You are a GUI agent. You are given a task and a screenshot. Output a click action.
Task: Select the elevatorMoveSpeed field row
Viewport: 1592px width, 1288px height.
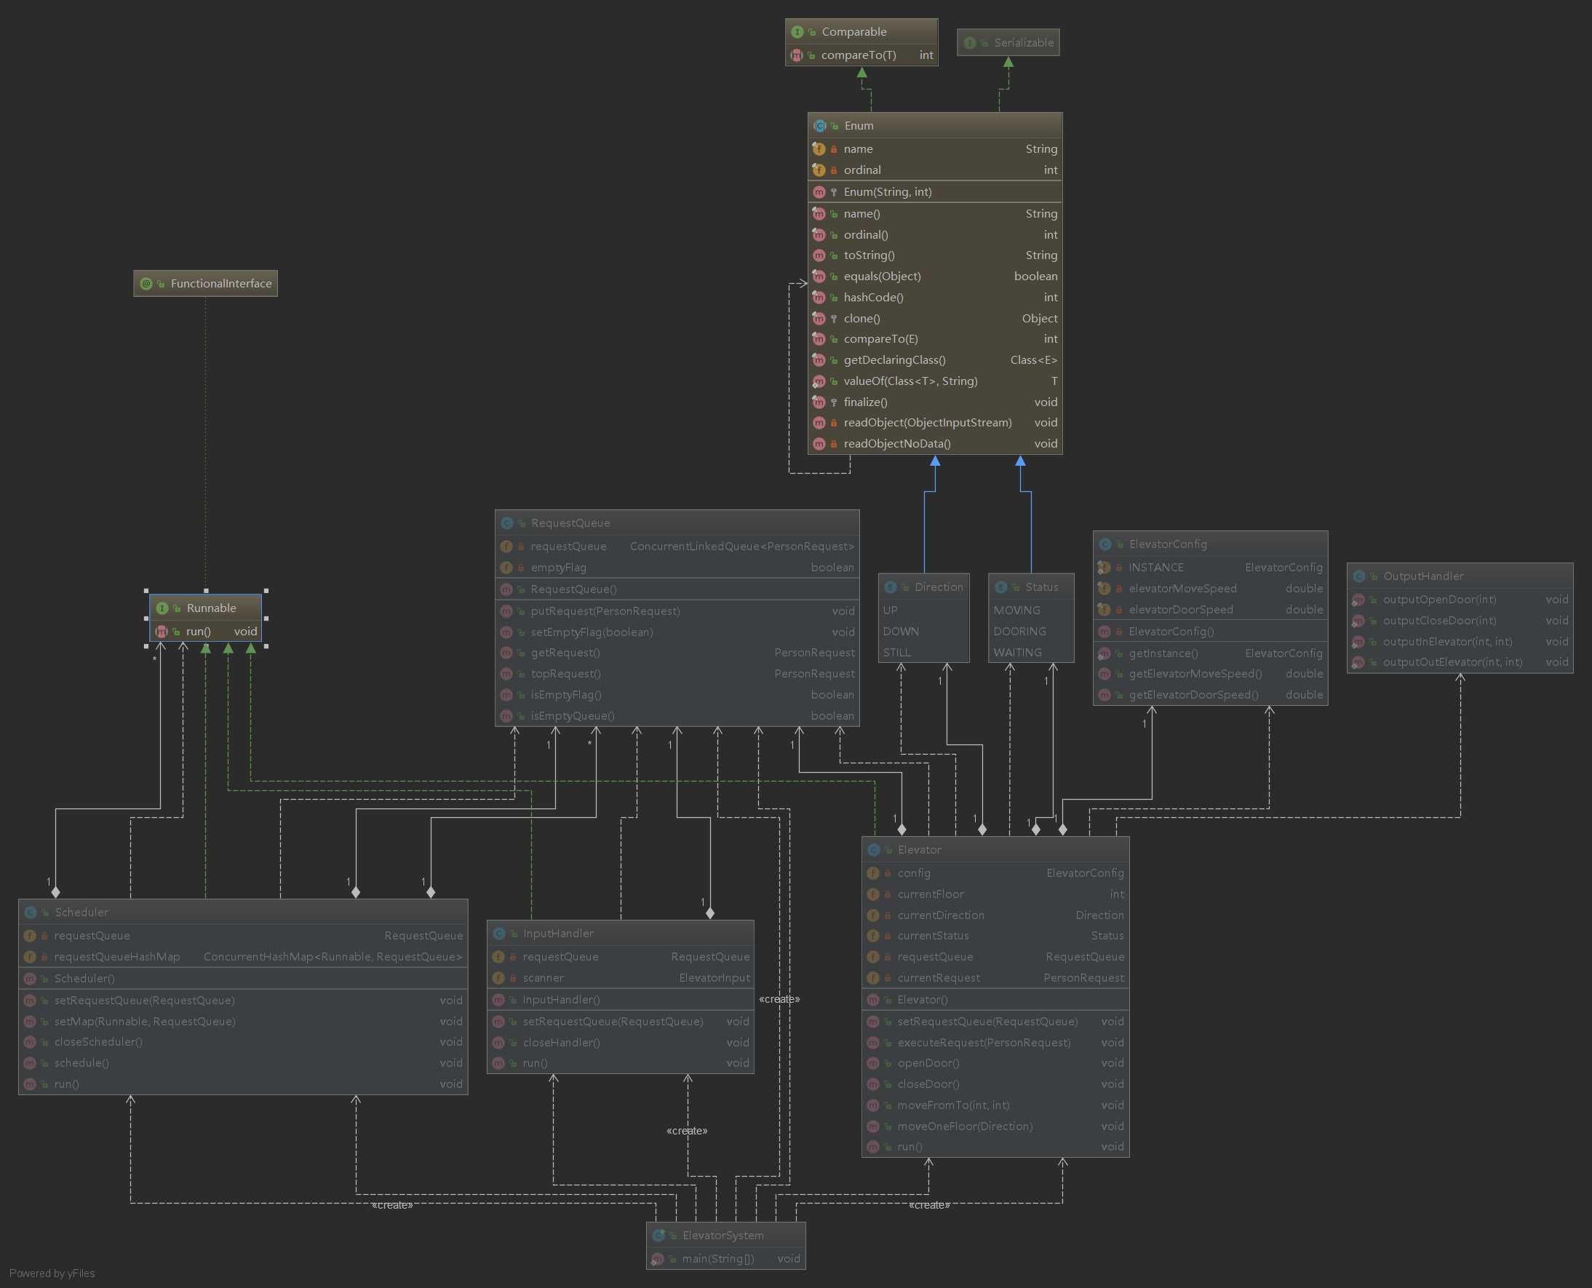1211,589
